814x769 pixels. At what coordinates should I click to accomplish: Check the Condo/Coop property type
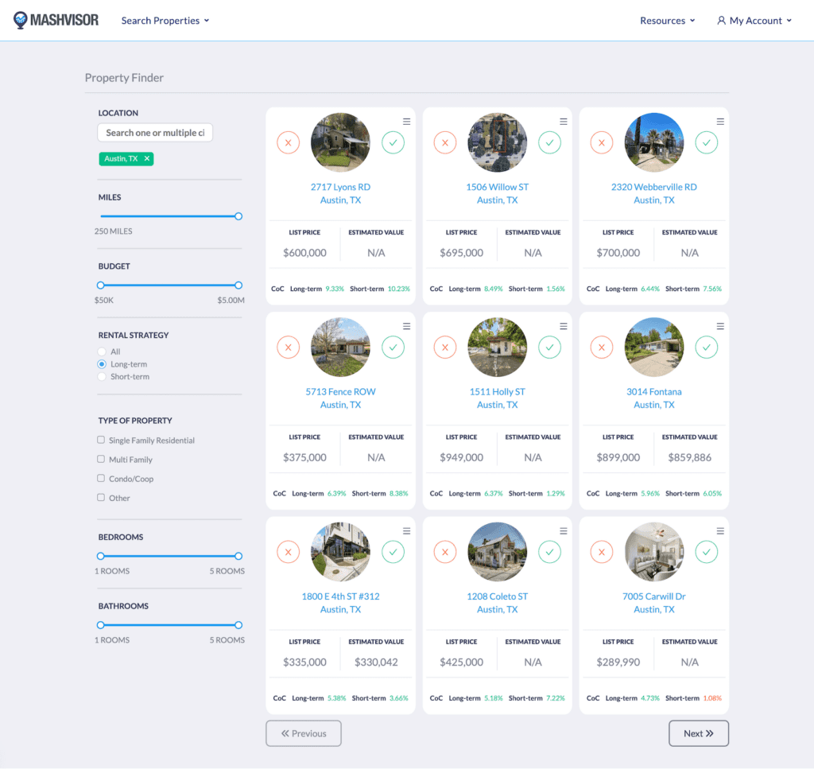[x=101, y=478]
